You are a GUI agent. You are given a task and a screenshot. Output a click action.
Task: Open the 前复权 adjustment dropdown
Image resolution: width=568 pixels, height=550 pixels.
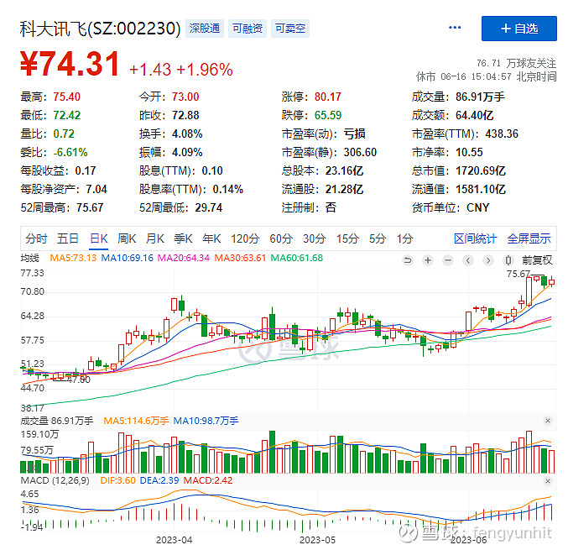coord(537,260)
